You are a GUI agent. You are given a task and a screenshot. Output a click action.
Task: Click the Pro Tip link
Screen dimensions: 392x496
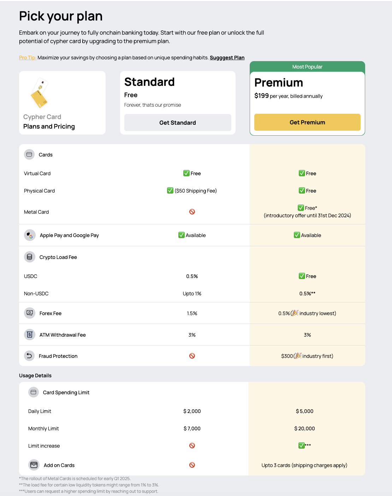(28, 58)
